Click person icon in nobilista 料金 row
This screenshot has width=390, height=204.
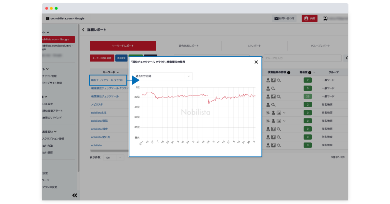(x=268, y=129)
